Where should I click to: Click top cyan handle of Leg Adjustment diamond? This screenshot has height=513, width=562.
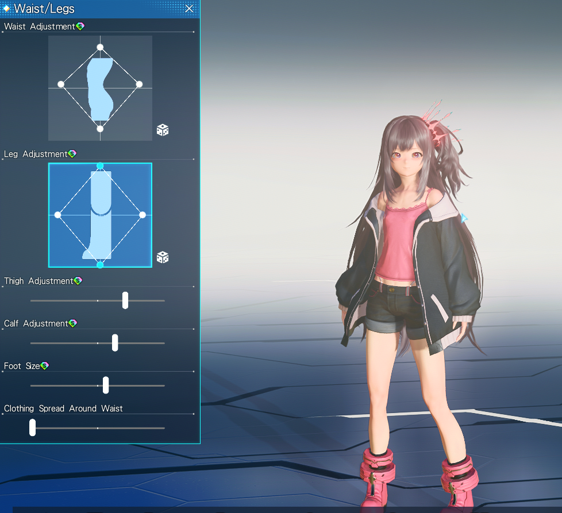[x=100, y=166]
